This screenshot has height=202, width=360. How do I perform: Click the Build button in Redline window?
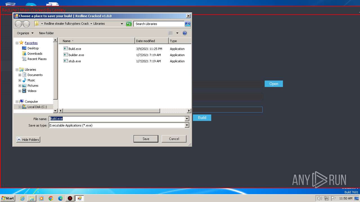click(x=202, y=118)
